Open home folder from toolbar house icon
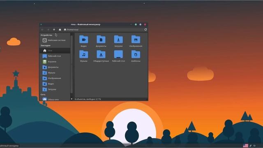263x148 pixels. [x=60, y=30]
